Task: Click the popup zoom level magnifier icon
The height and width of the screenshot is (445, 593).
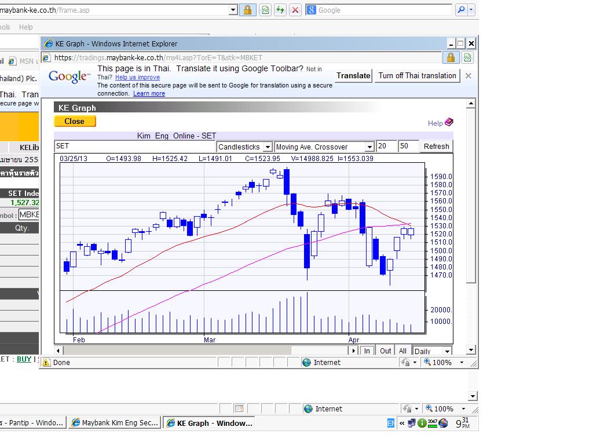Action: pyautogui.click(x=427, y=363)
